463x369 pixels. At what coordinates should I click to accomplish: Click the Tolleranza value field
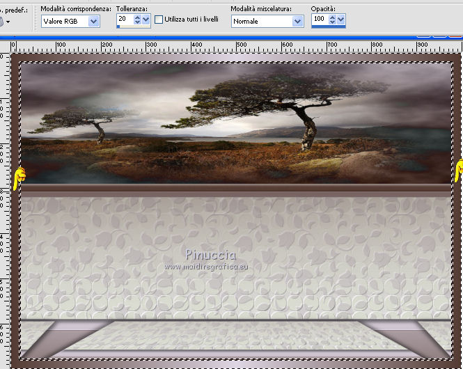[x=125, y=19]
